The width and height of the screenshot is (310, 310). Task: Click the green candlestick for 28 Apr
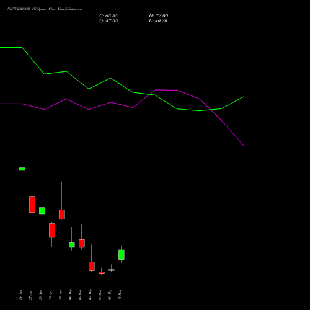pos(42,210)
